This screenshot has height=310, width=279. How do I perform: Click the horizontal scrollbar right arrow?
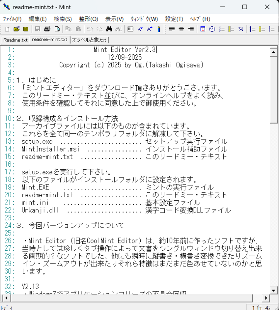(266, 298)
